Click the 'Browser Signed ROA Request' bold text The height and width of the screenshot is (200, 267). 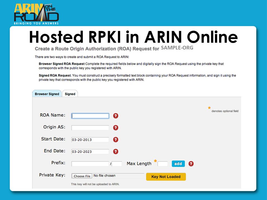pyautogui.click(x=62, y=64)
